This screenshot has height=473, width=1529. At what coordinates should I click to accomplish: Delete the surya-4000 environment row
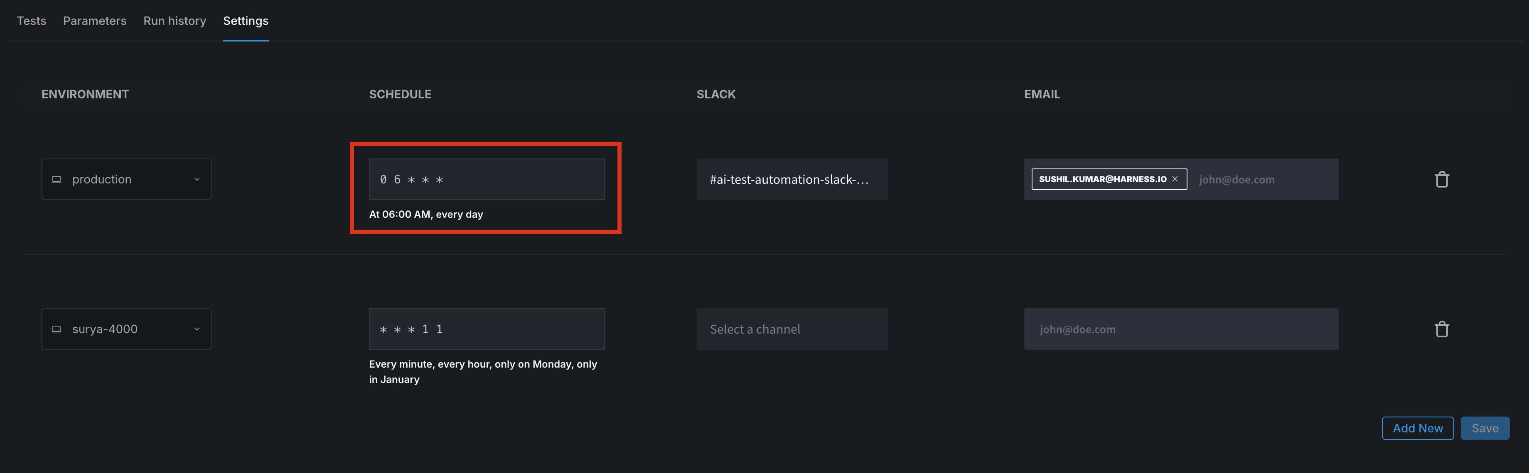1442,329
